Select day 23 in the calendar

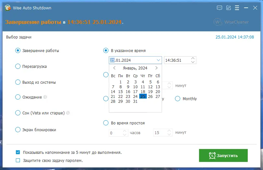pyautogui.click(x=128, y=97)
